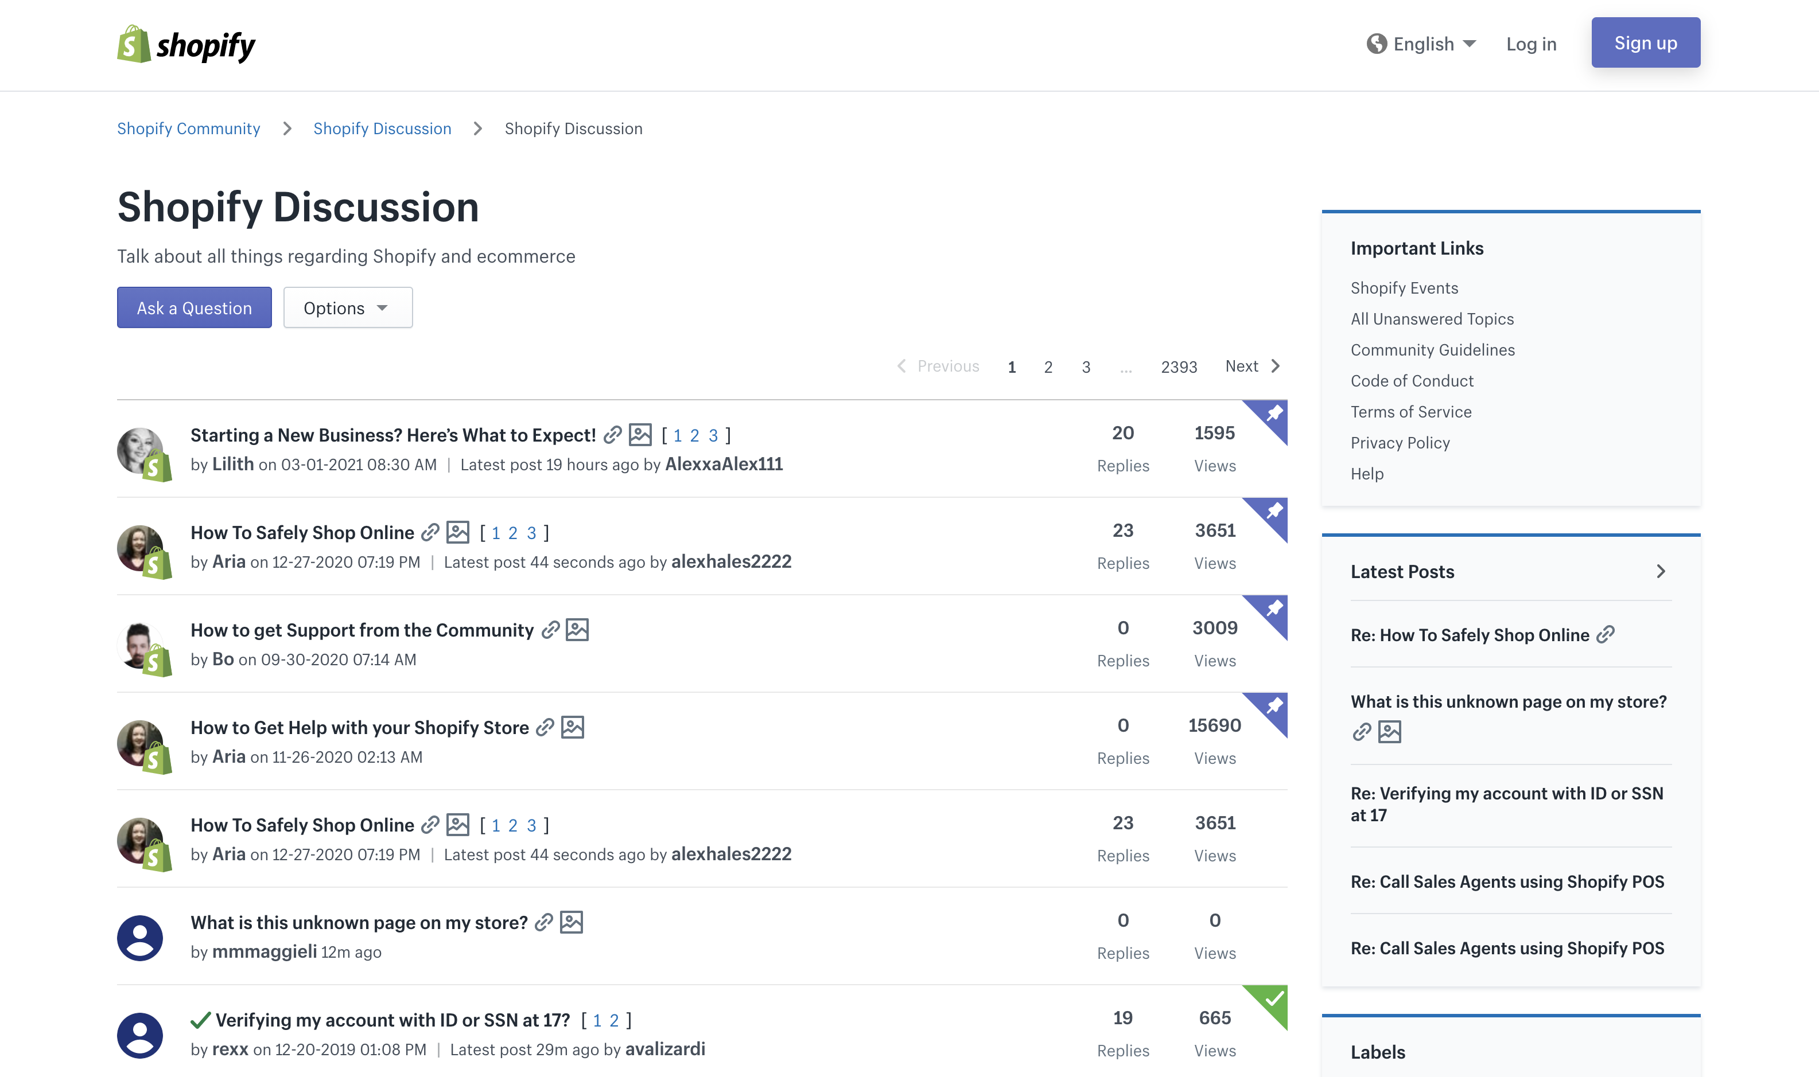Select page 2 in pagination
1819x1077 pixels.
click(1048, 367)
